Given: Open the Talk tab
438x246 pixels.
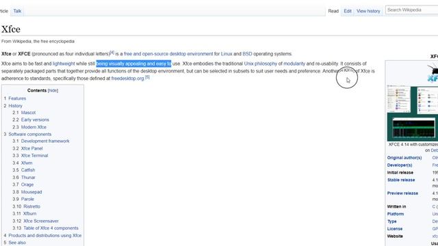Looking at the screenshot, I should click(x=17, y=11).
